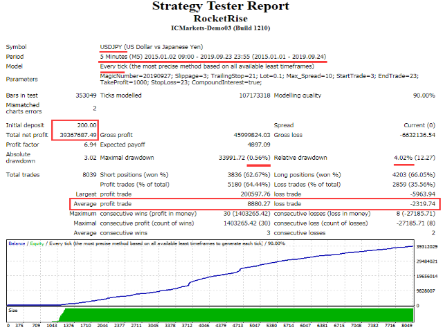This screenshot has height=332, width=443.
Task: Click maximal consecutive profit '1403265.42 (30)'
Action: pyautogui.click(x=246, y=223)
